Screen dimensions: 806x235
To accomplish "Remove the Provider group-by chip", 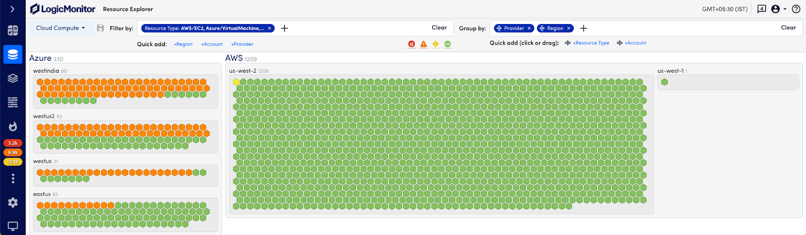I will point(529,29).
